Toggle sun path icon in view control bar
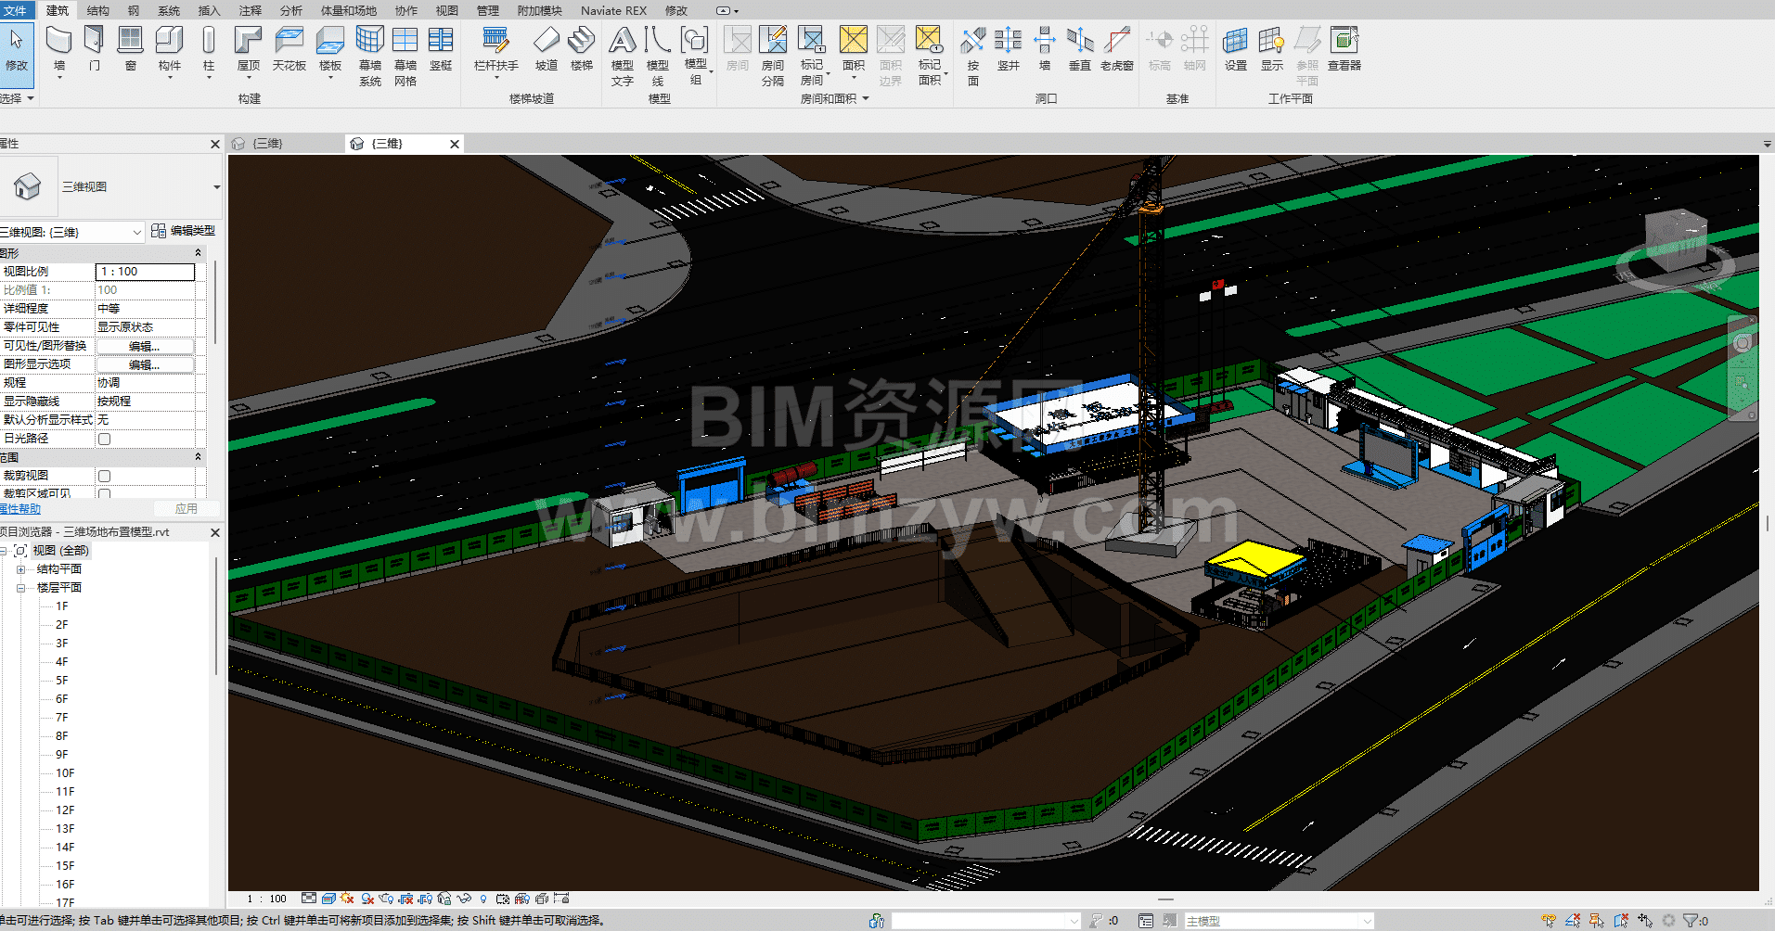1775x931 pixels. (347, 899)
